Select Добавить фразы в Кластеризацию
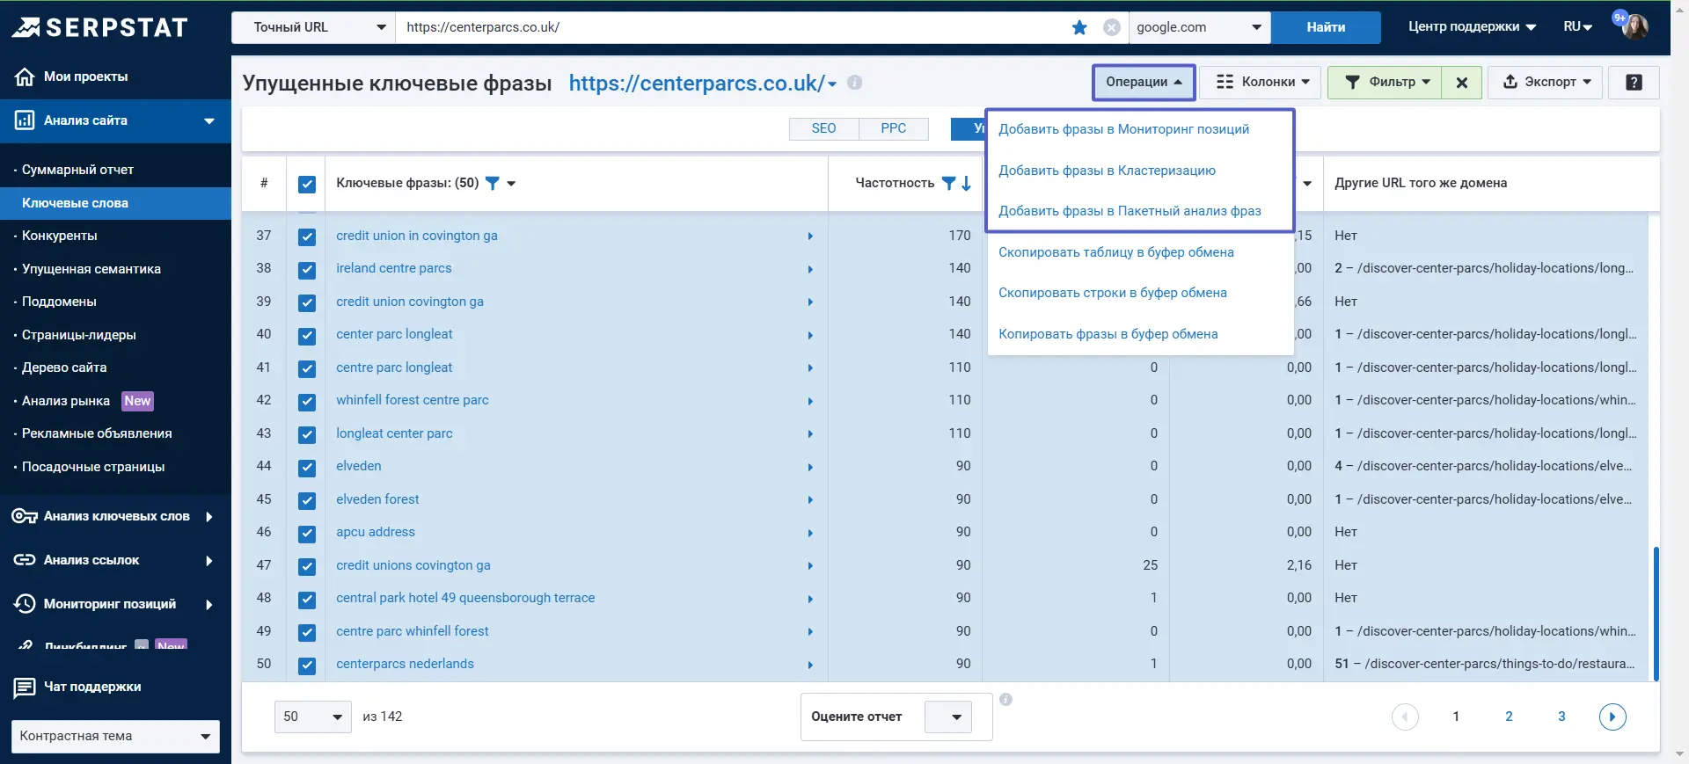 [x=1107, y=171]
